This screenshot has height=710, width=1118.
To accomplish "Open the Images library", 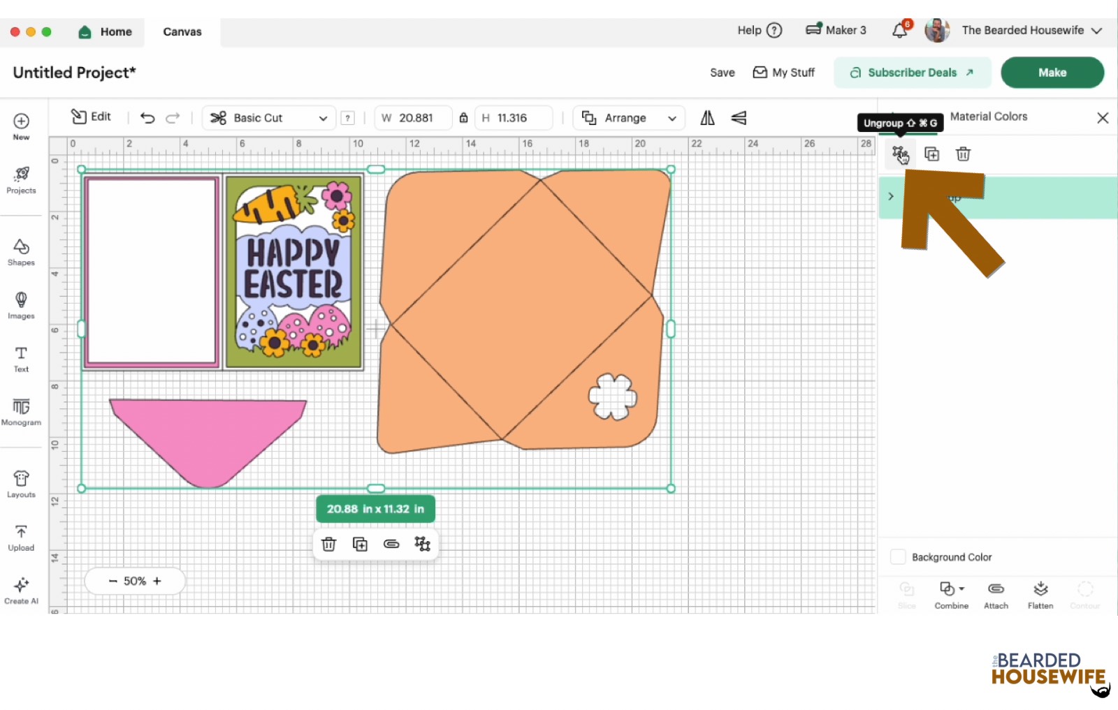I will coord(21,305).
